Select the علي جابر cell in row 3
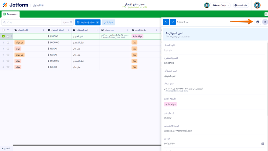268x151 pixels. pos(85,48)
